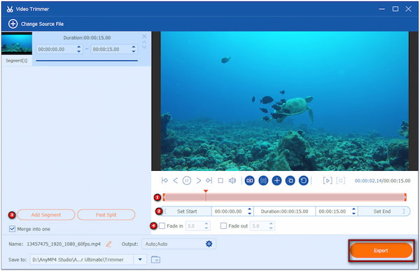Click the middle of the pink timeline bar

284,197
